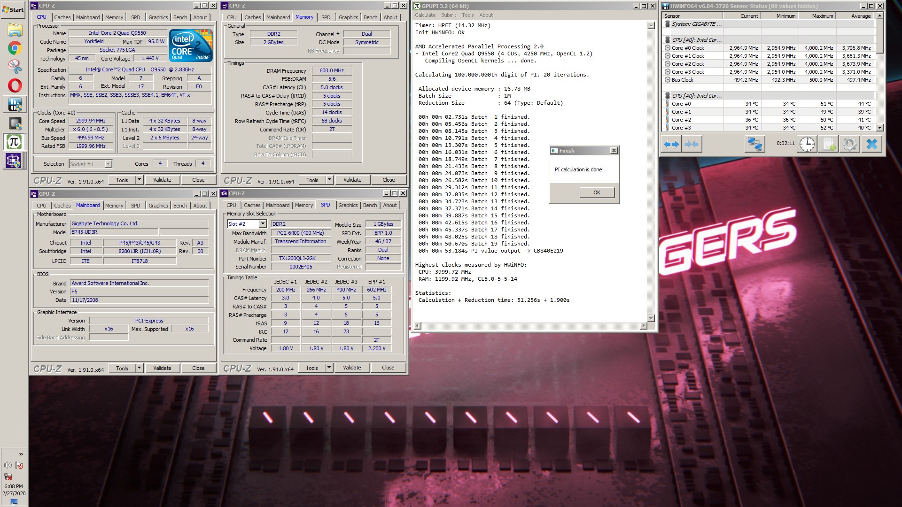
Task: Sort HWiNFO by the Maximum column header
Action: click(x=816, y=16)
